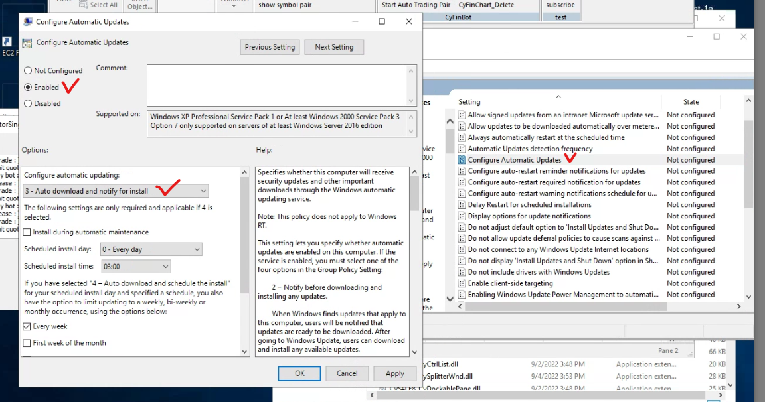The height and width of the screenshot is (402, 765).
Task: Select the Disabled radio button
Action: (28, 103)
